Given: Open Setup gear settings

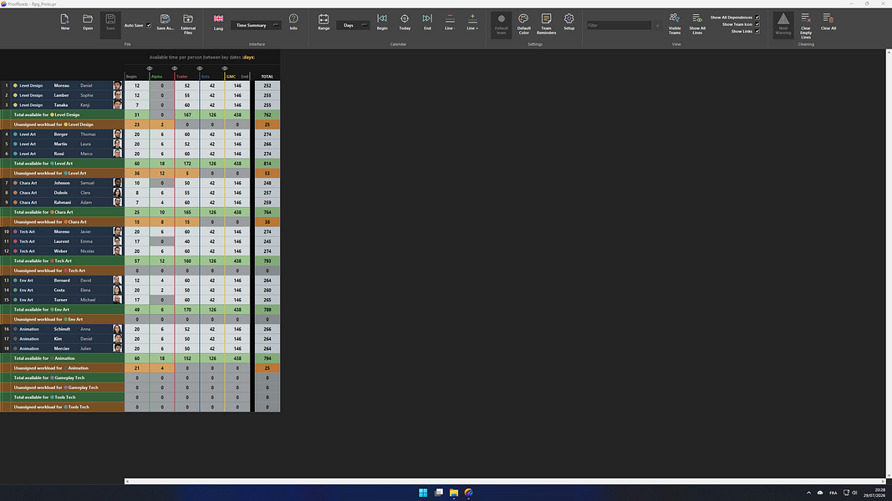Looking at the screenshot, I should [568, 23].
